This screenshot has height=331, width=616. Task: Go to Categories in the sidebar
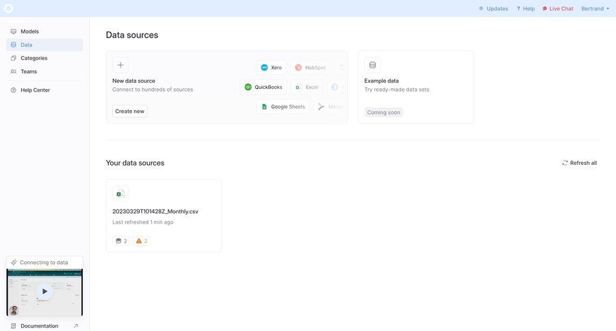pos(44,58)
